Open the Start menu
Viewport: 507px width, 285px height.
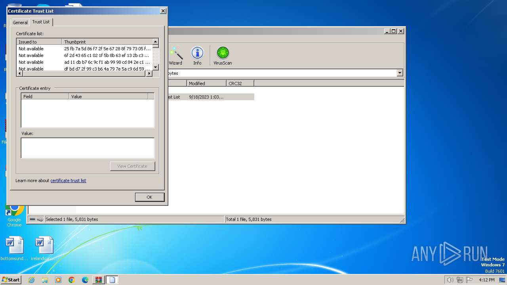pos(11,279)
